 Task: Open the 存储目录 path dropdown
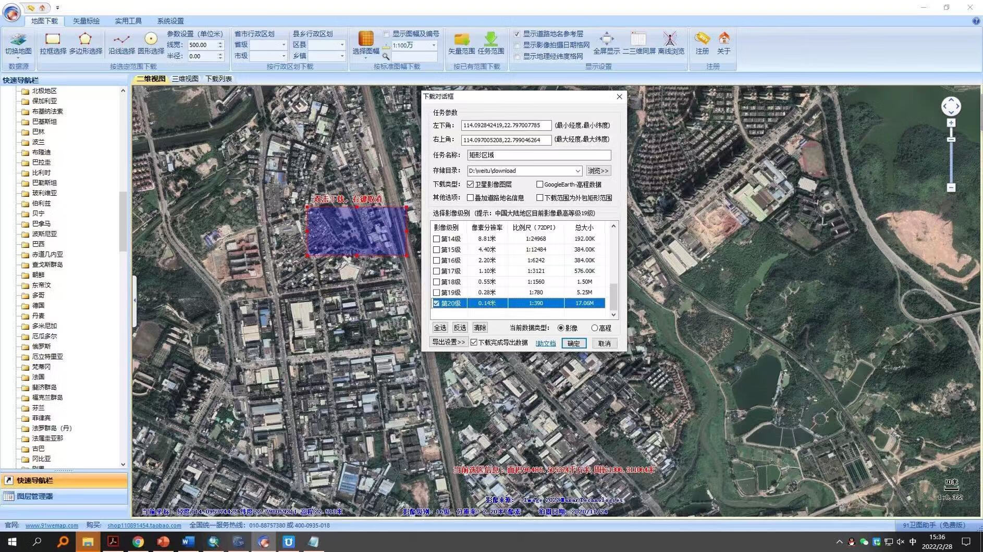click(577, 171)
